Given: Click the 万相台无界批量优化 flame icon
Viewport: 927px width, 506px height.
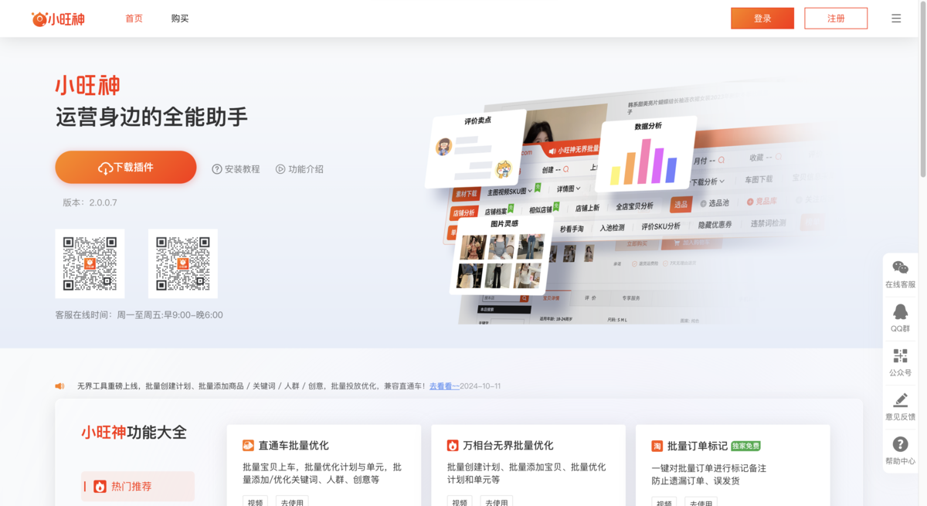Looking at the screenshot, I should click(x=453, y=446).
